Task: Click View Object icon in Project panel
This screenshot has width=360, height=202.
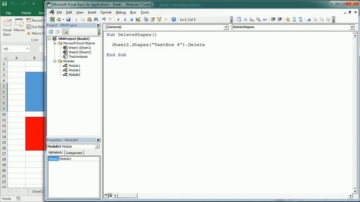Action: 57,31
